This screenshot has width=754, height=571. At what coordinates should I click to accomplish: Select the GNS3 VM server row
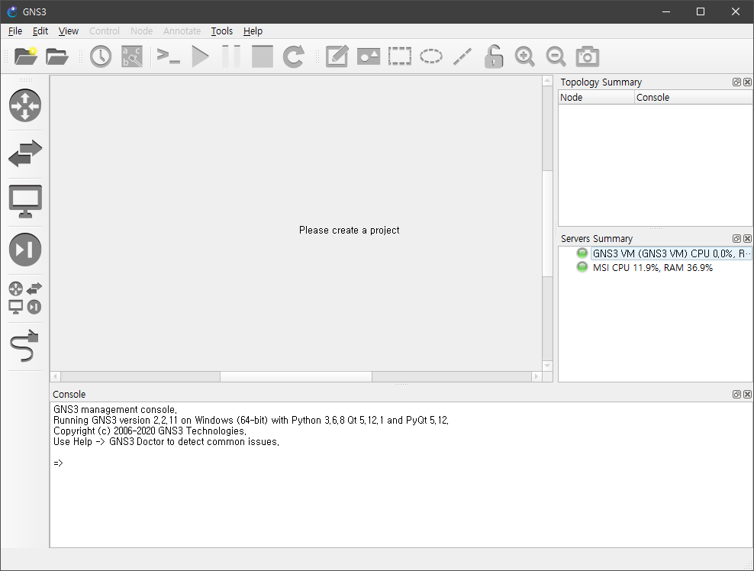[x=671, y=253]
